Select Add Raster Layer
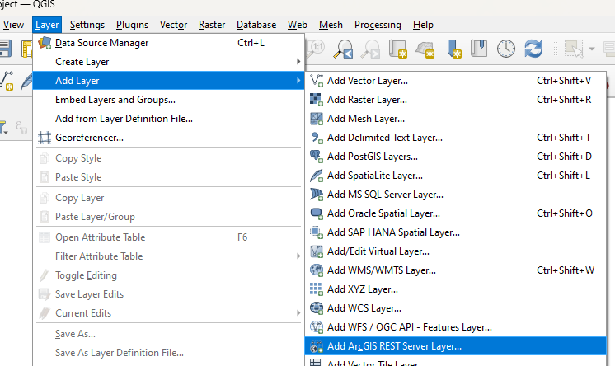This screenshot has width=615, height=366. 367,100
